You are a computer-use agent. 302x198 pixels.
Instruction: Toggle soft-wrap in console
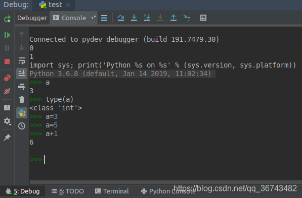(22, 60)
